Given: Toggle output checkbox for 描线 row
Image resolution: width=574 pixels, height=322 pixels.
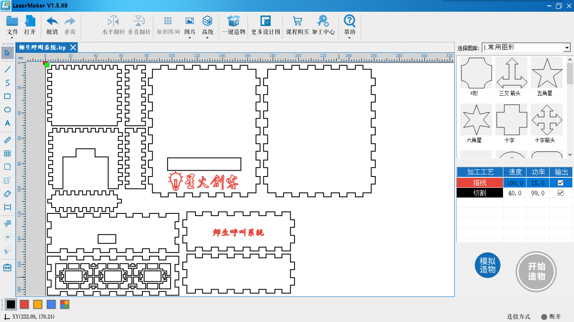Looking at the screenshot, I should pyautogui.click(x=560, y=183).
